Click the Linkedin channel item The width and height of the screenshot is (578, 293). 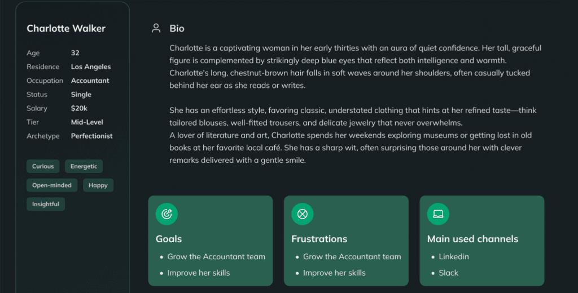454,256
